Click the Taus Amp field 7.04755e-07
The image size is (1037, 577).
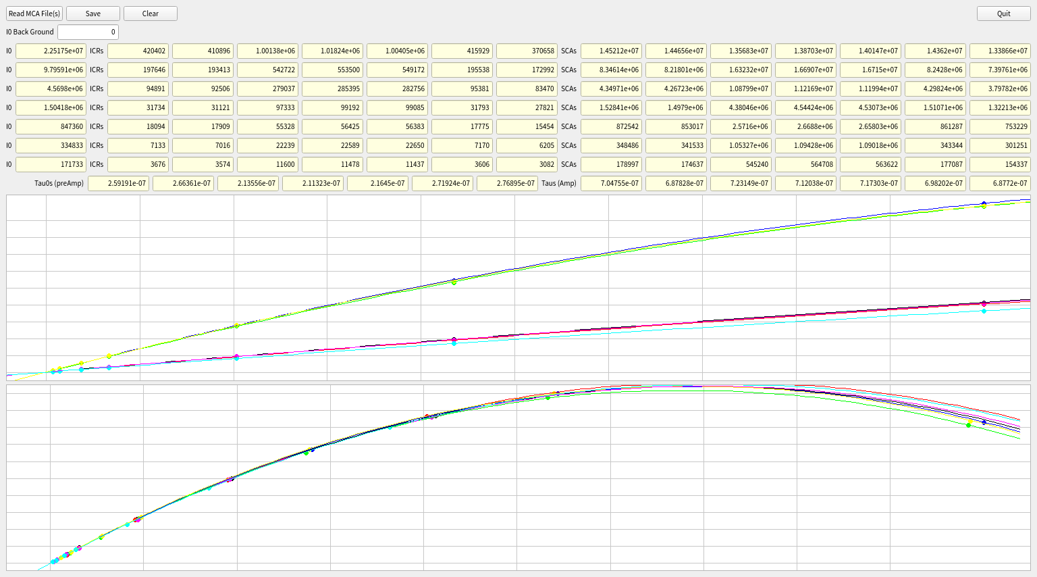point(611,183)
